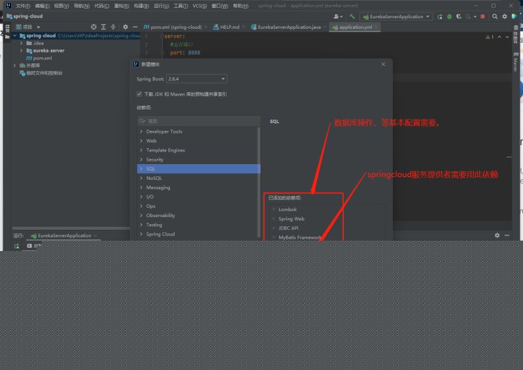523x370 pixels.
Task: Stop the running application via red square
Action: pos(482,16)
